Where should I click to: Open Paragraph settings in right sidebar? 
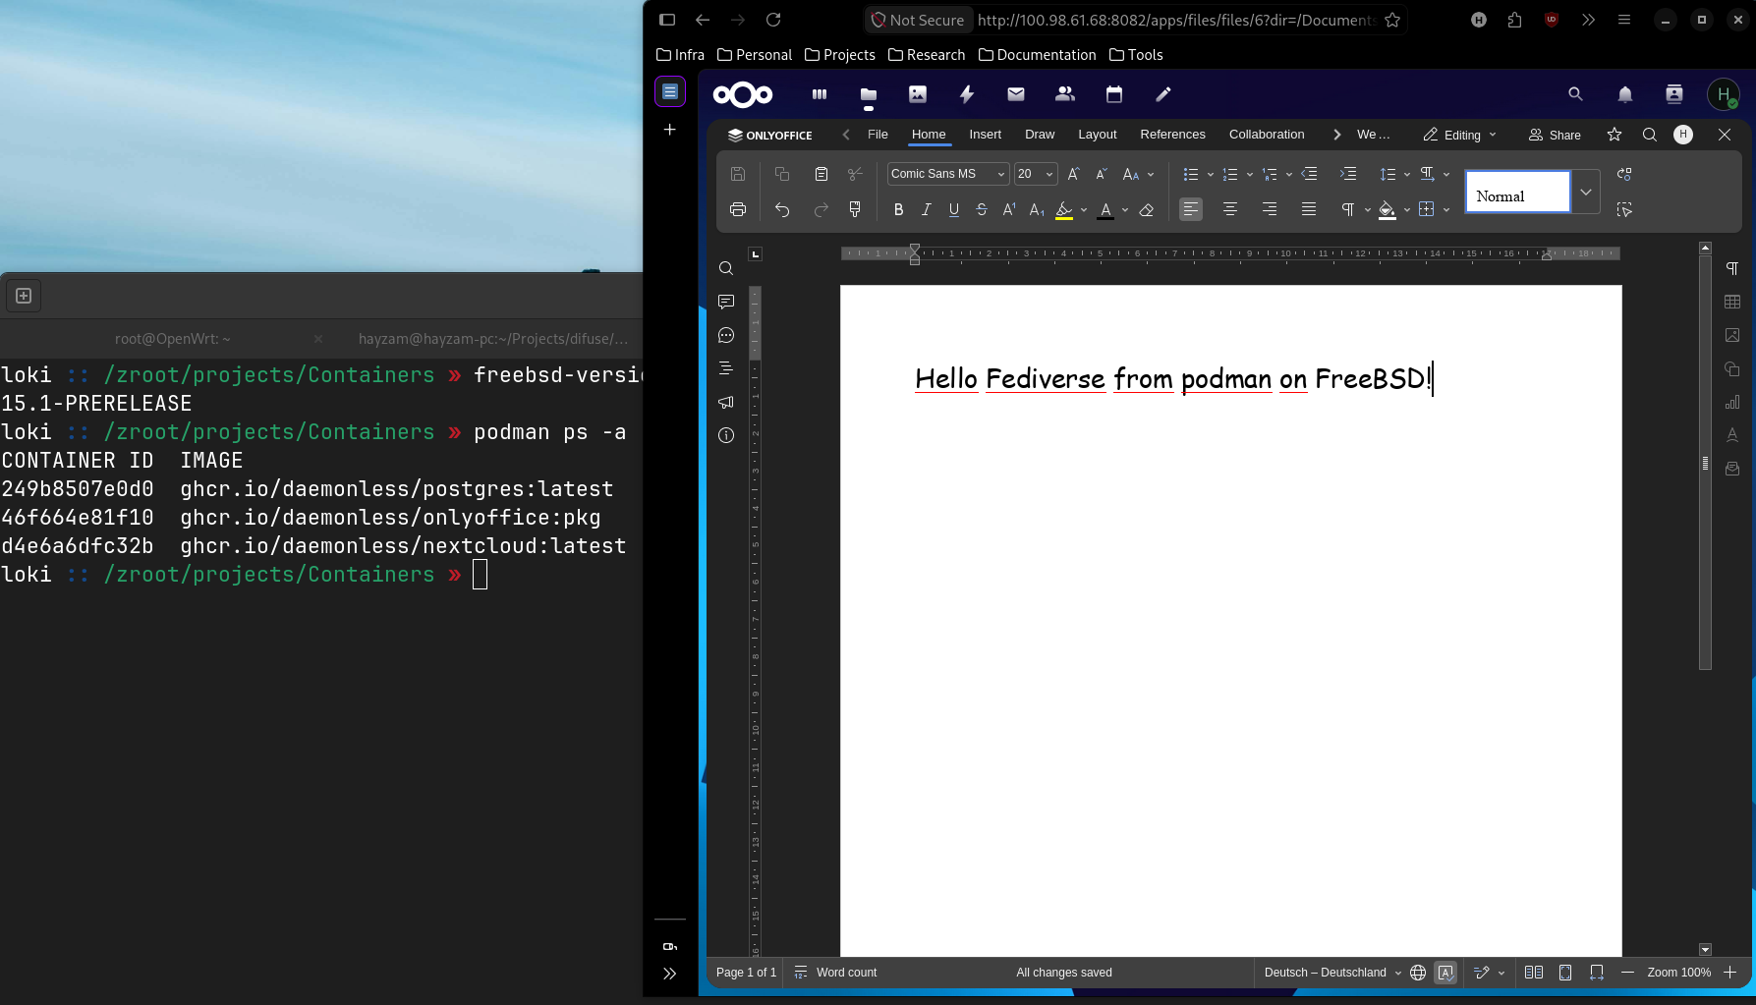tap(1732, 268)
